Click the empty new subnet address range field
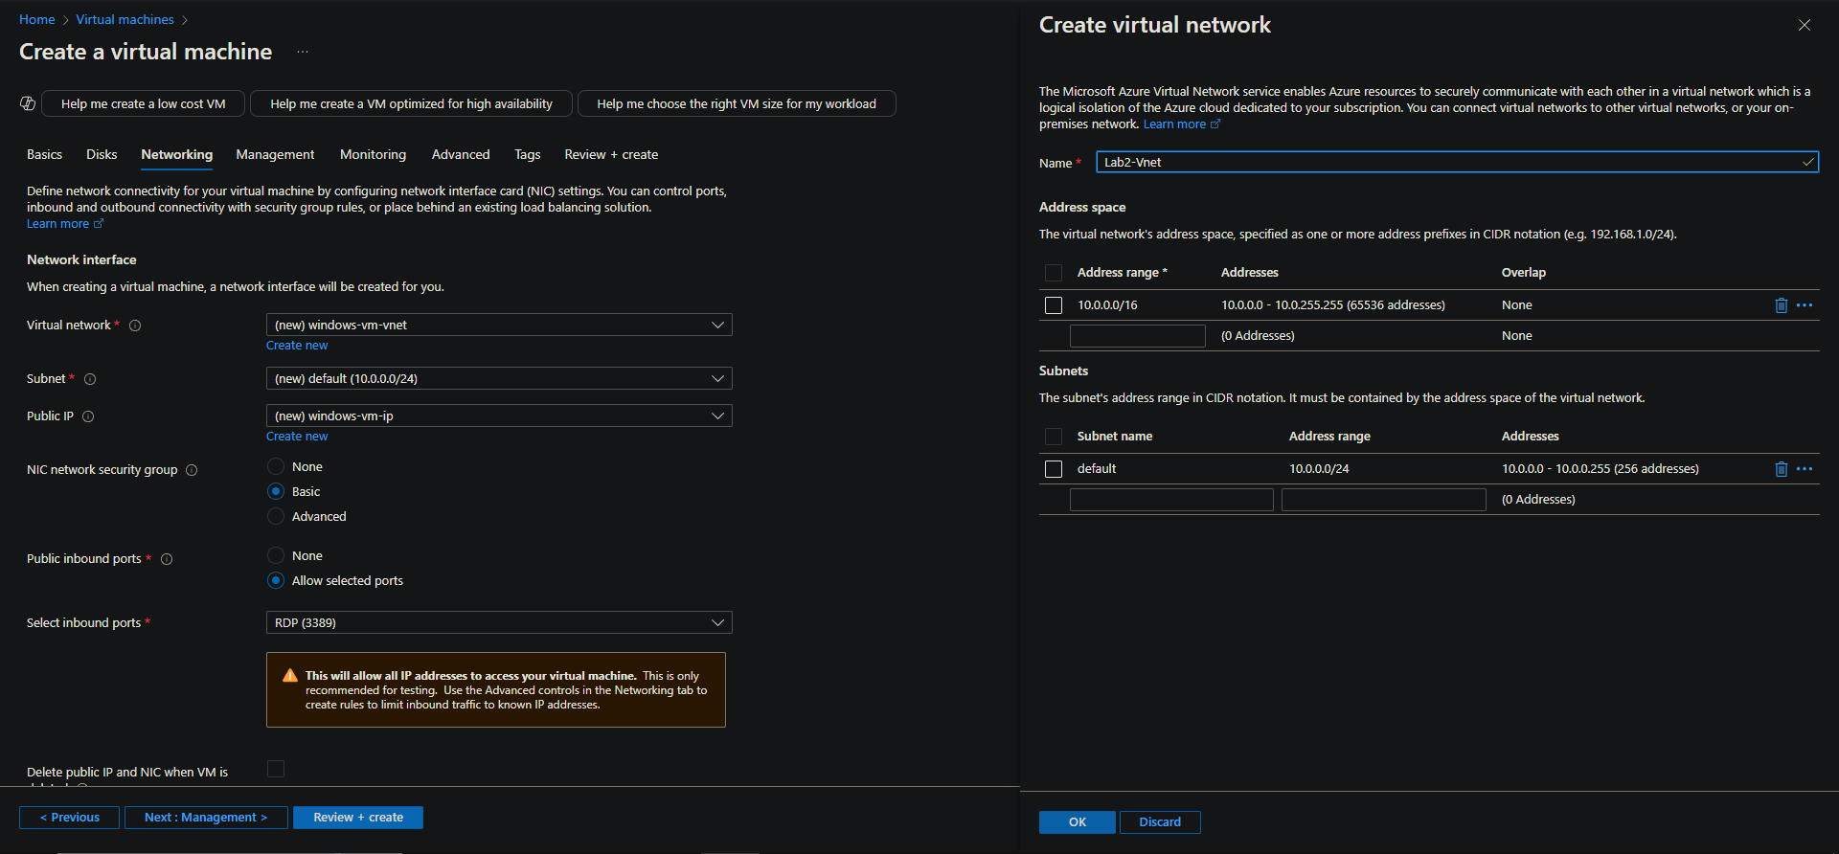This screenshot has height=854, width=1839. (x=1384, y=500)
